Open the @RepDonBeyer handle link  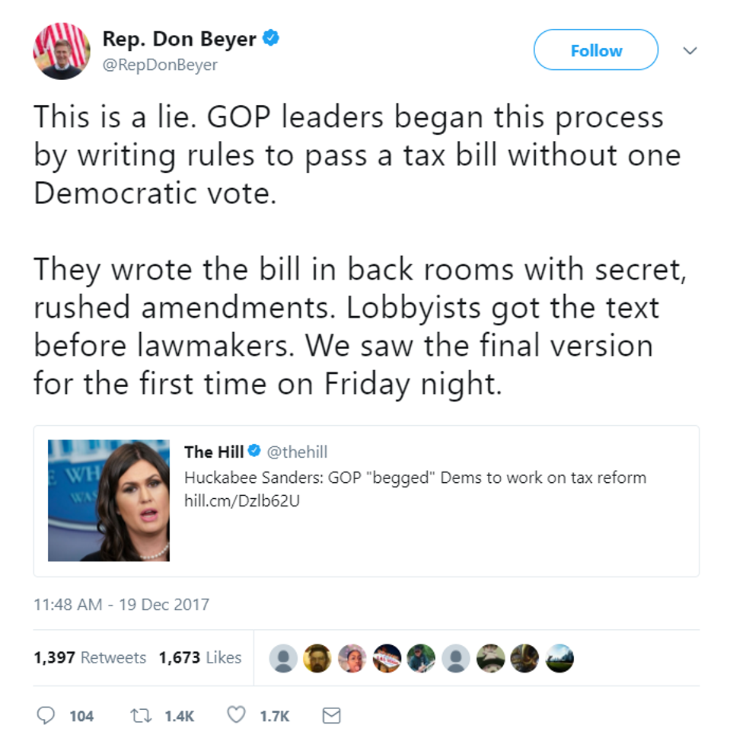pos(160,65)
